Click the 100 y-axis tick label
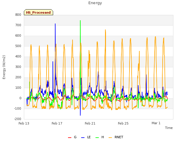Viewport: 191px width, 143px height. pyautogui.click(x=18, y=88)
